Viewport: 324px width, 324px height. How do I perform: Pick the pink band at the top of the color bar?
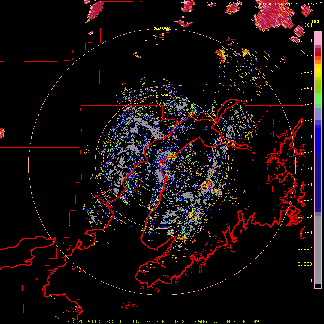pyautogui.click(x=318, y=38)
